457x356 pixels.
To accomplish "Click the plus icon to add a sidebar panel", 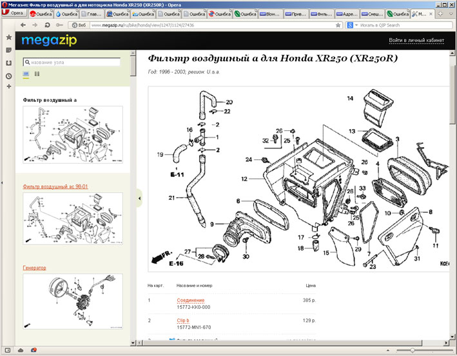I will (x=8, y=87).
